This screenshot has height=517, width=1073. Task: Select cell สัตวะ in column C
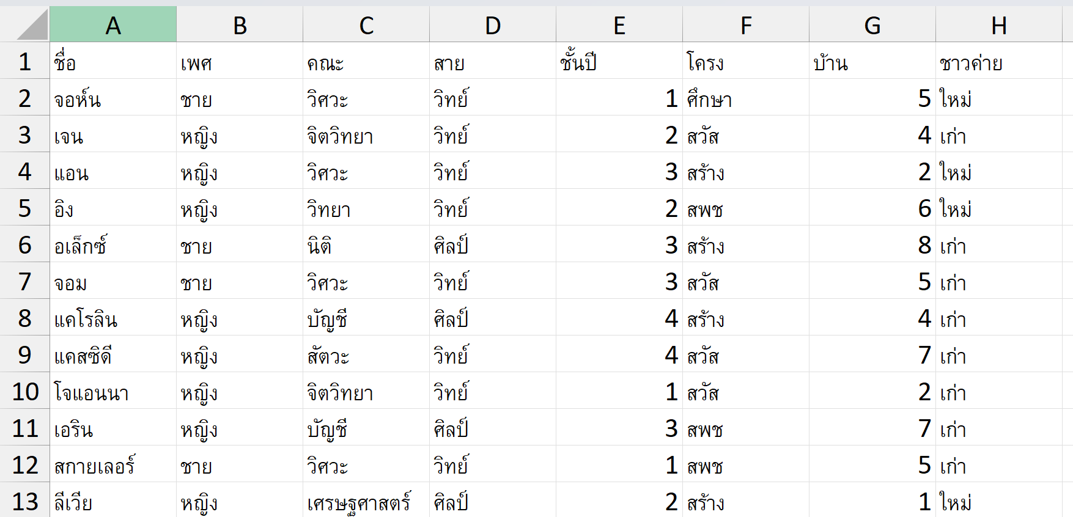[x=366, y=354]
